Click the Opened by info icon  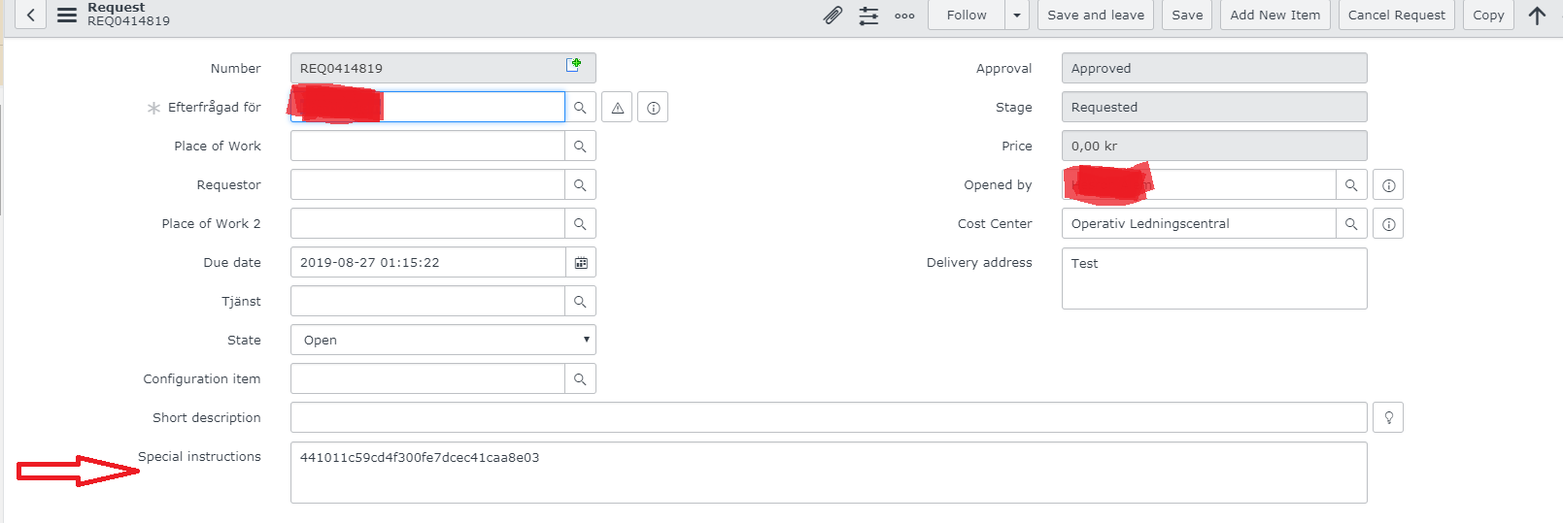point(1388,184)
